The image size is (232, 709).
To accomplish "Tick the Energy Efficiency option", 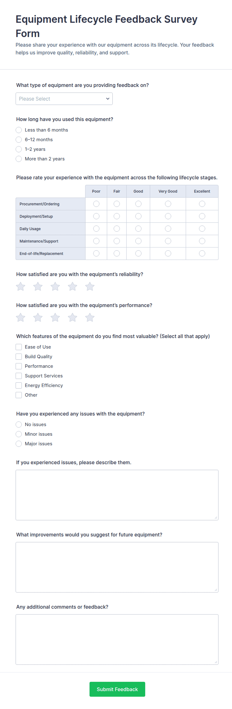I will (19, 385).
